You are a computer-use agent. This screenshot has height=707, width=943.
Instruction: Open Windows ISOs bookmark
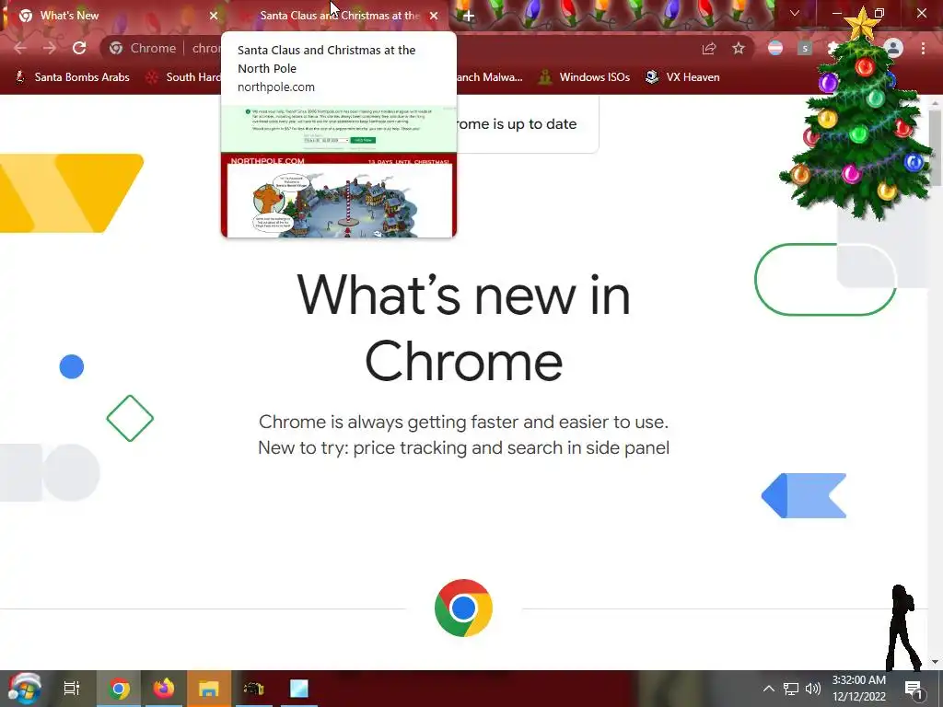[x=584, y=77]
